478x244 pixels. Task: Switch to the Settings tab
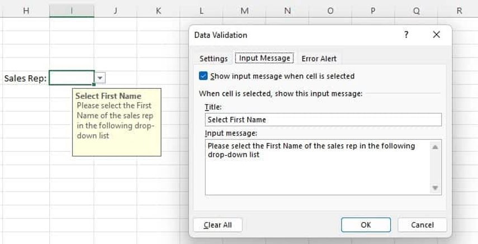pyautogui.click(x=214, y=59)
